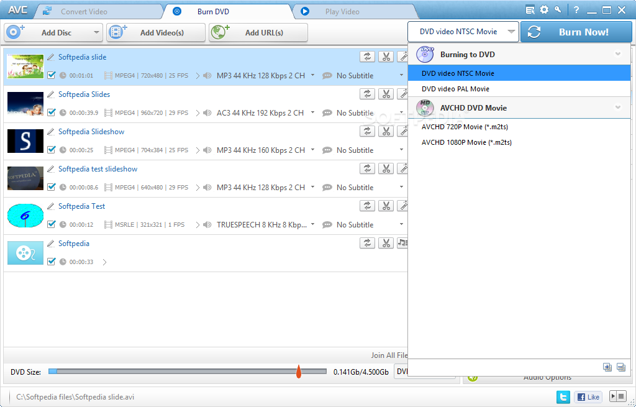Screen dimensions: 636x407
Task: Click the scissors clip icon on Softpedia slide row
Action: pos(386,57)
